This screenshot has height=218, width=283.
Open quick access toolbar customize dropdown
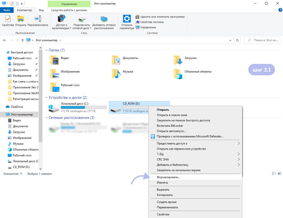[x=22, y=4]
